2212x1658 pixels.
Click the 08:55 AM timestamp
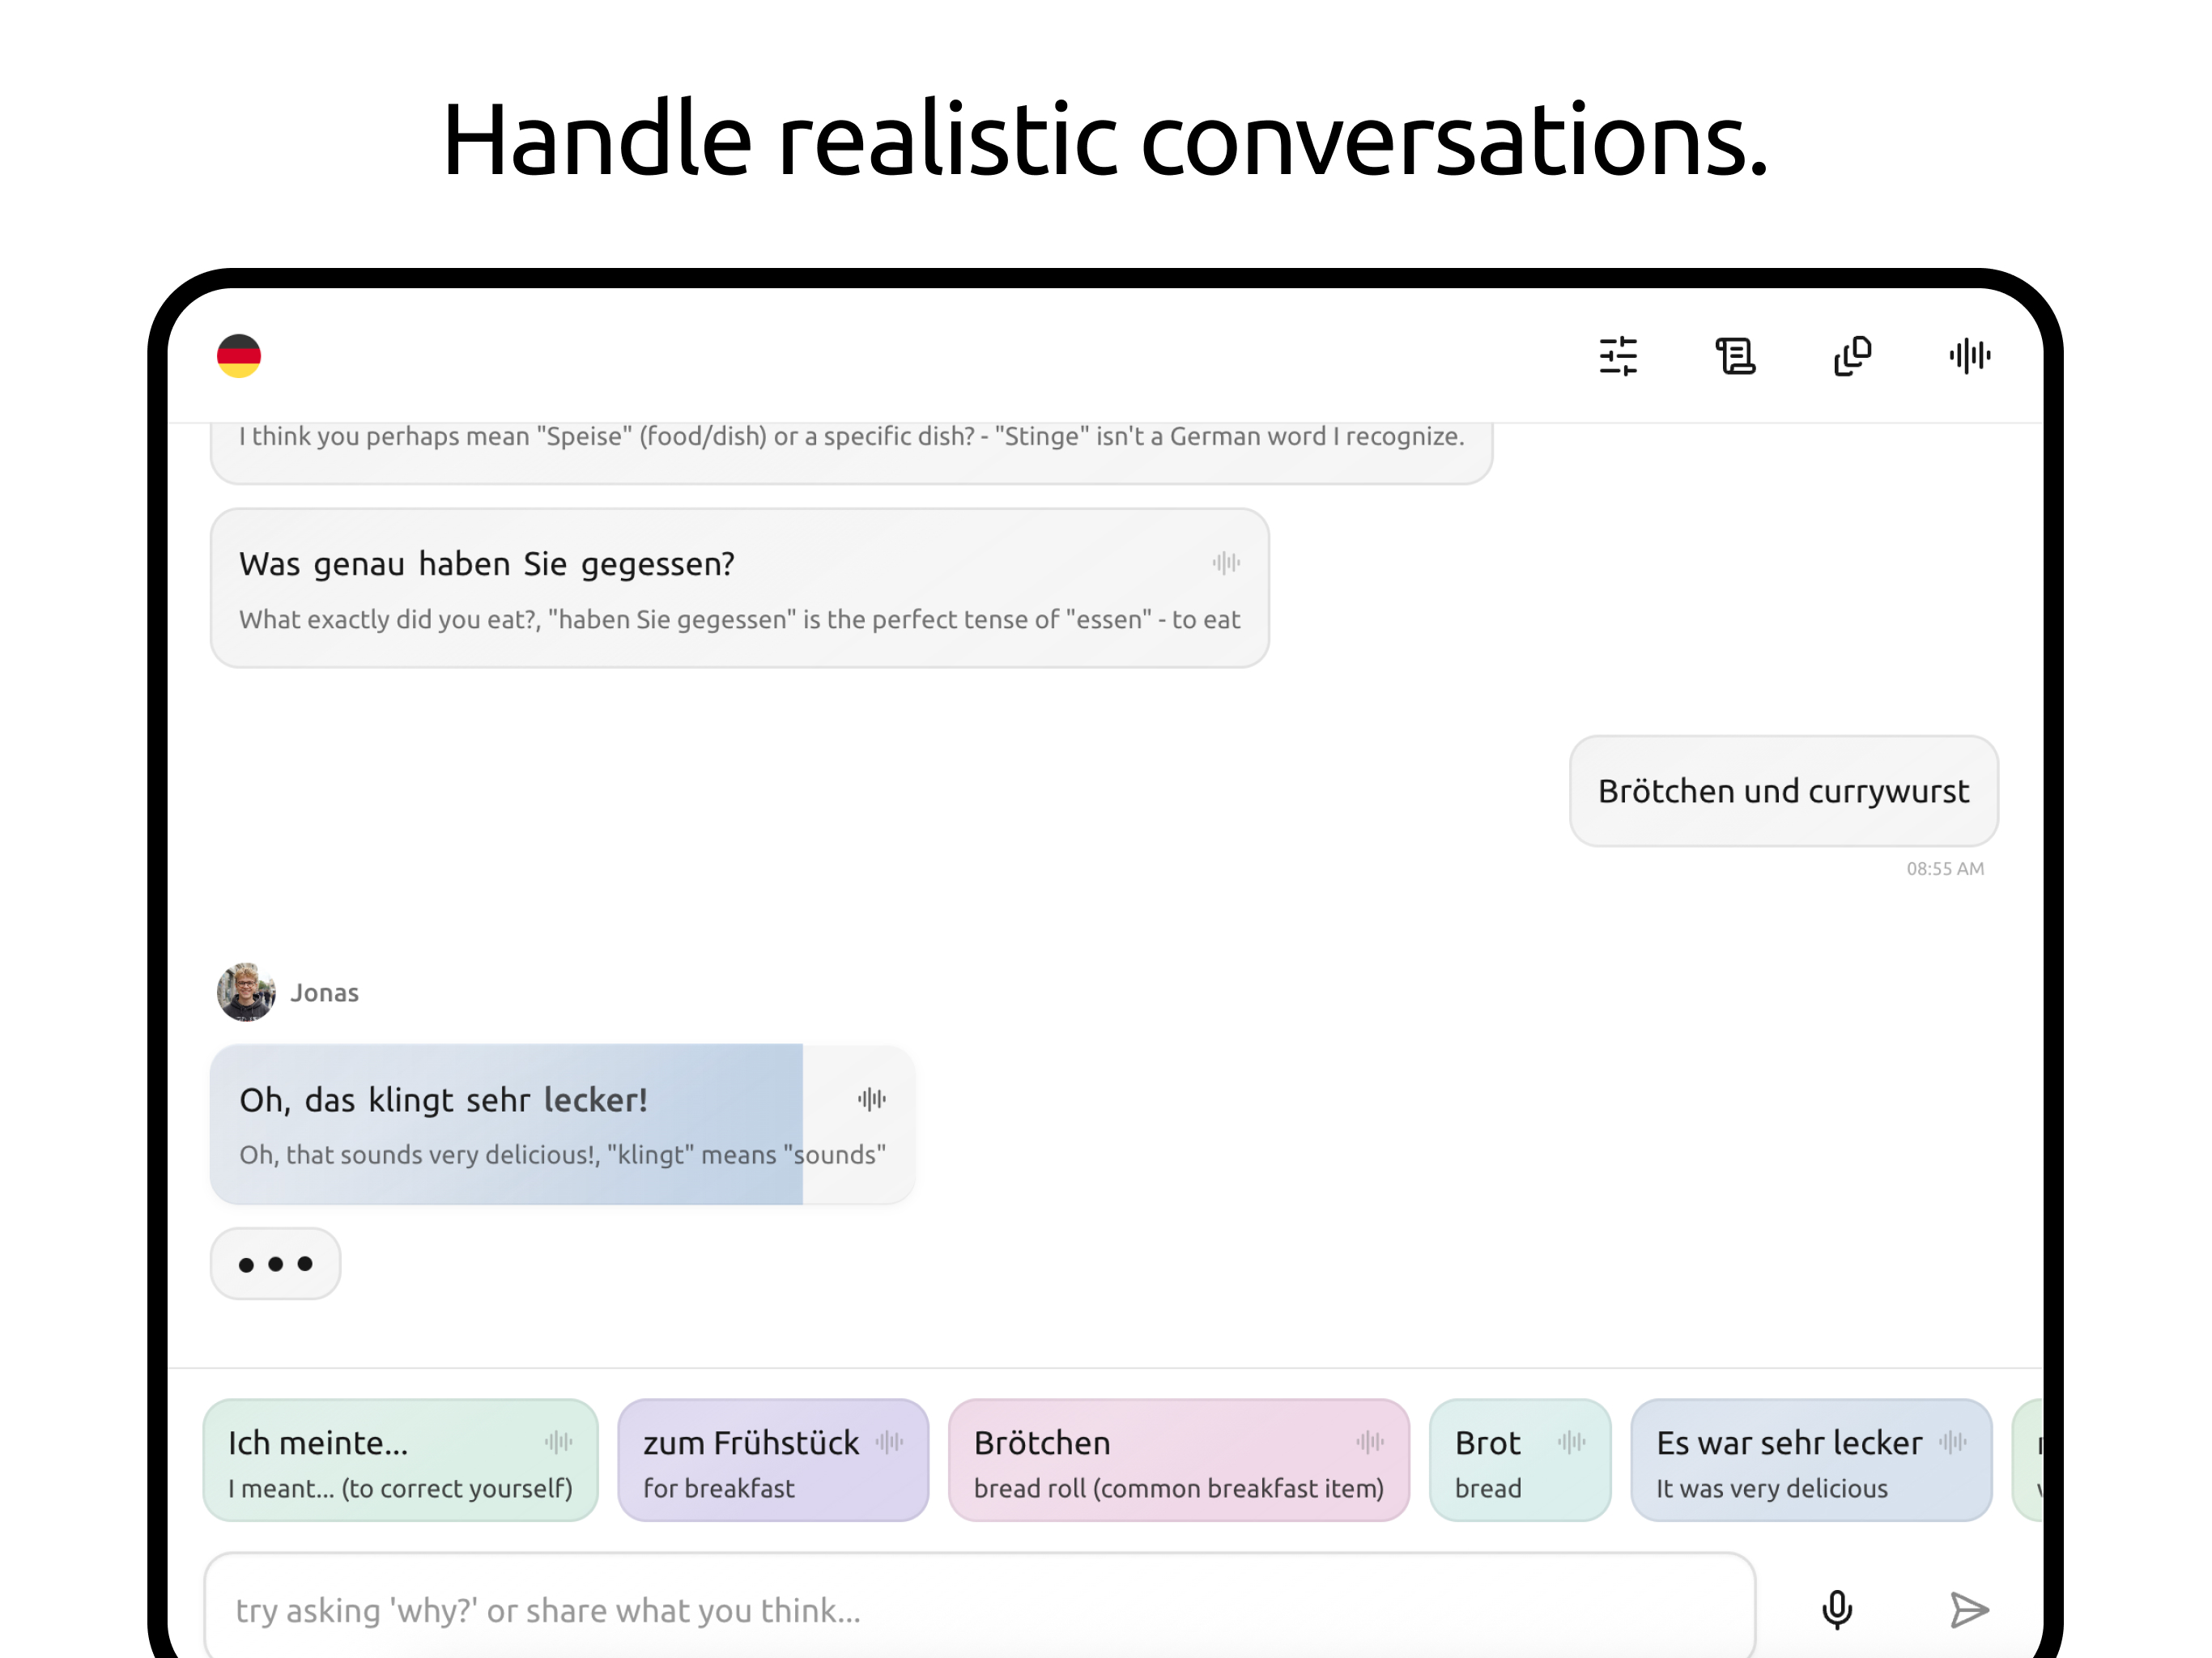tap(1945, 869)
